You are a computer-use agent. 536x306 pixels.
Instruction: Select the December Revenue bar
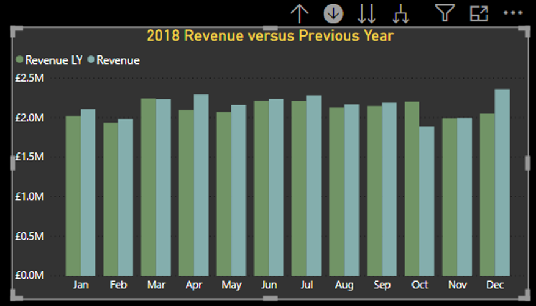coord(502,182)
